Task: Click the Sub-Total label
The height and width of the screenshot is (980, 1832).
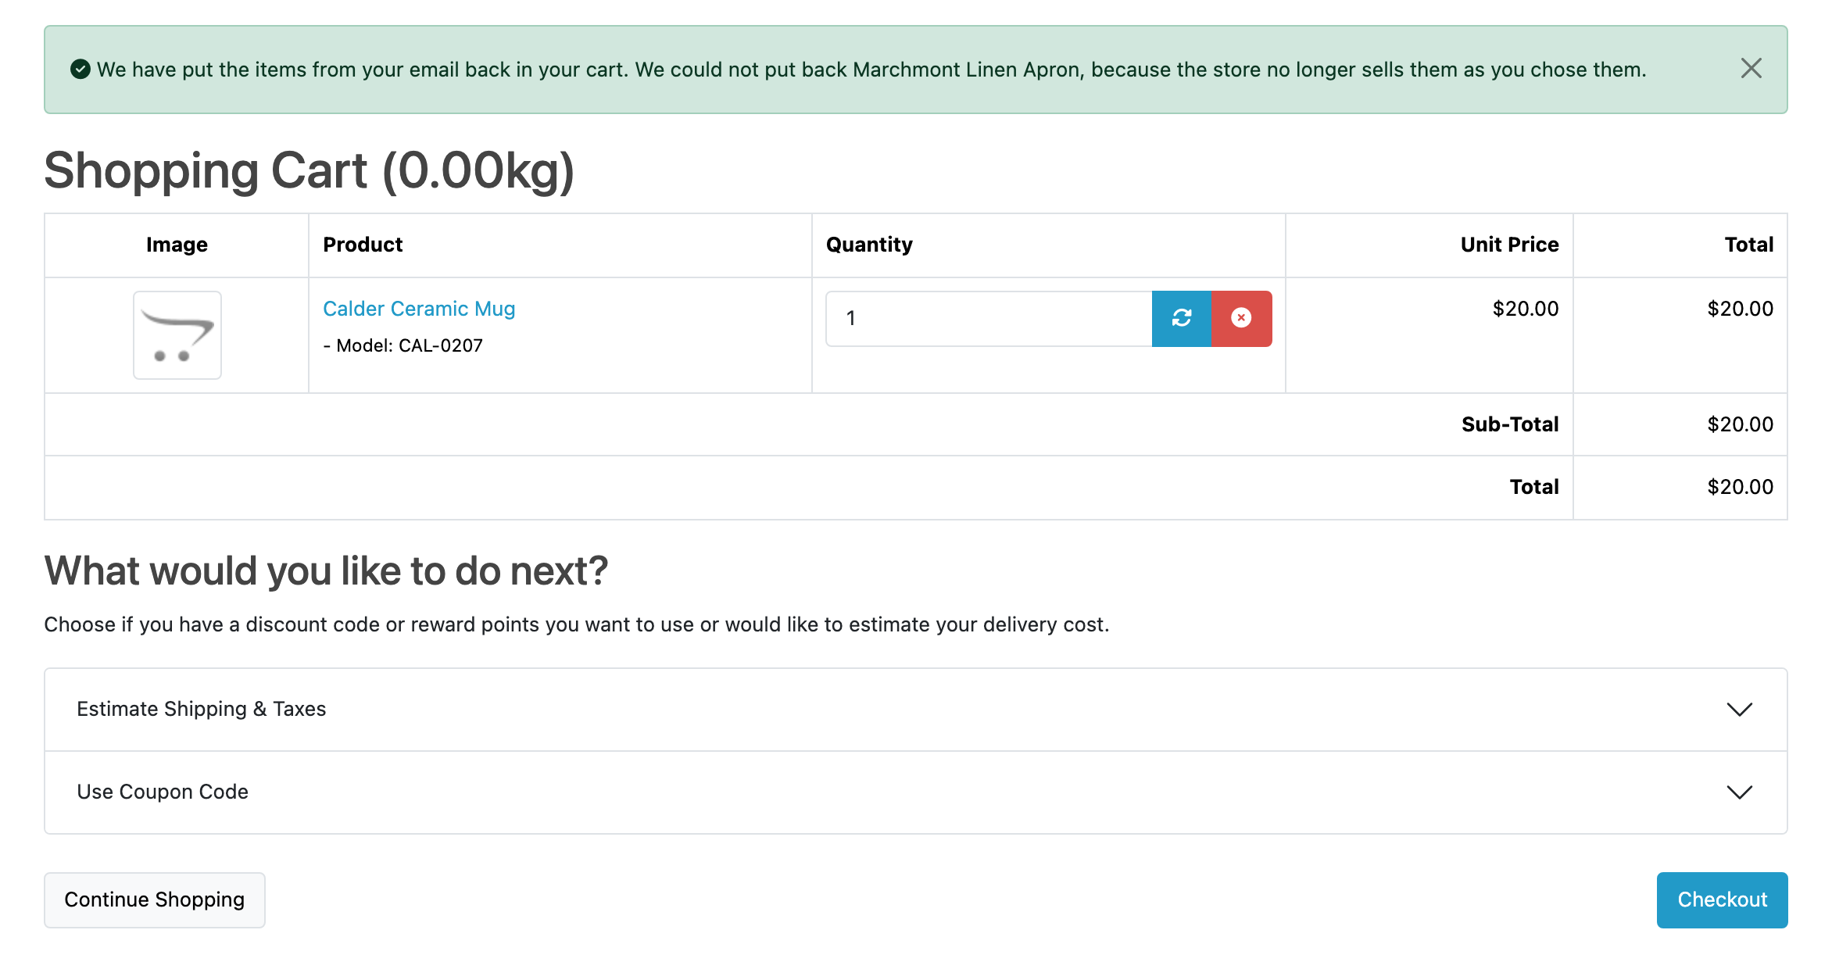Action: point(1510,424)
